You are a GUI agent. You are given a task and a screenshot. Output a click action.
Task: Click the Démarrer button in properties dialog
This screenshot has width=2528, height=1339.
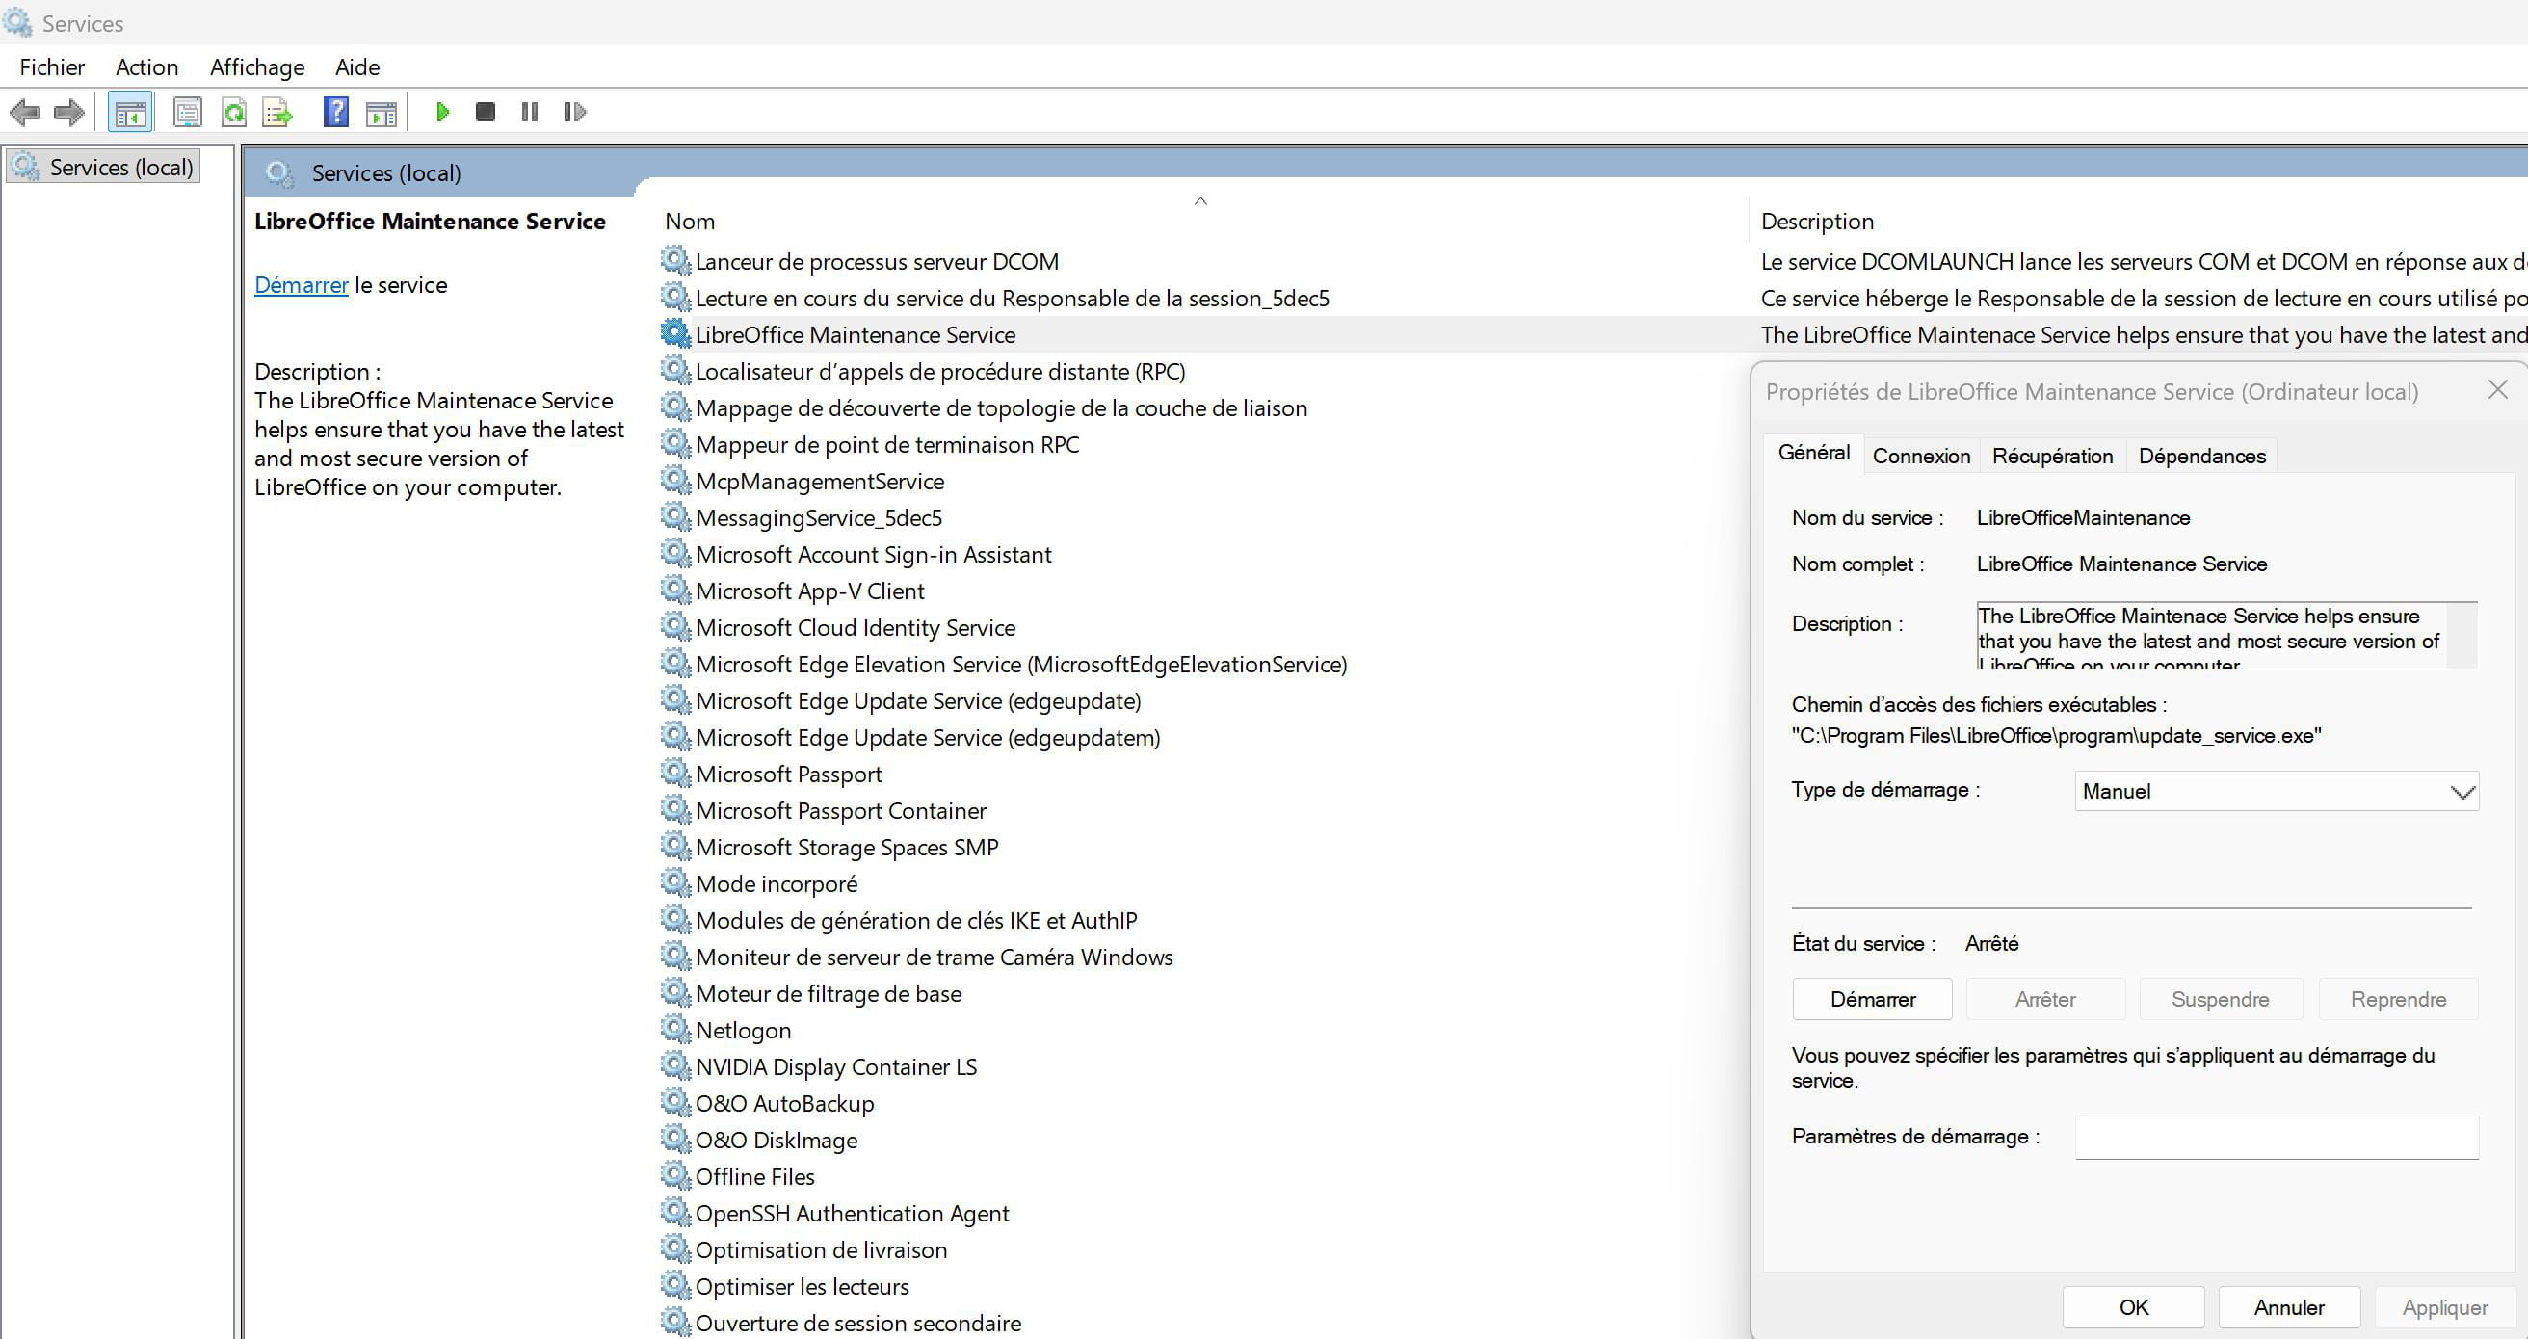[1872, 999]
